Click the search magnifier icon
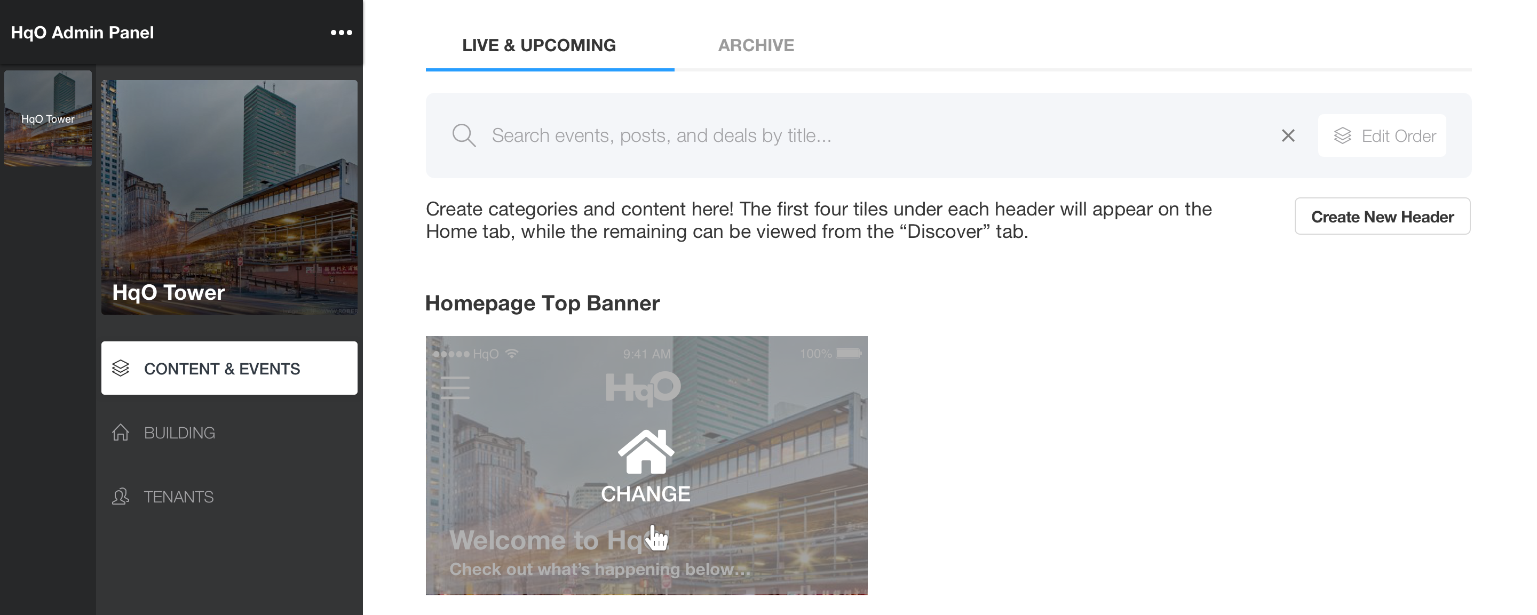The image size is (1537, 615). click(464, 135)
